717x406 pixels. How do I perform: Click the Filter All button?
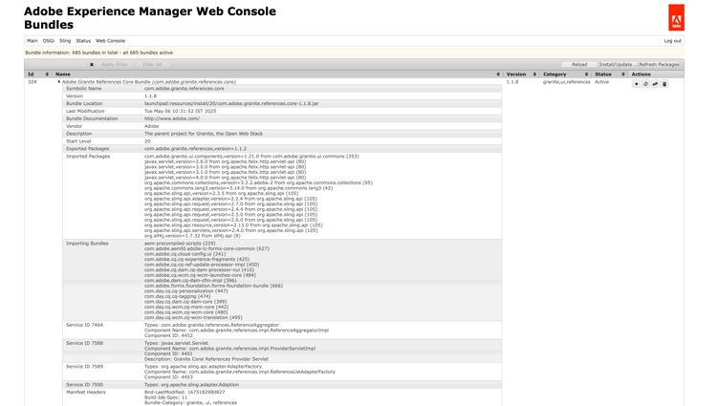click(152, 64)
